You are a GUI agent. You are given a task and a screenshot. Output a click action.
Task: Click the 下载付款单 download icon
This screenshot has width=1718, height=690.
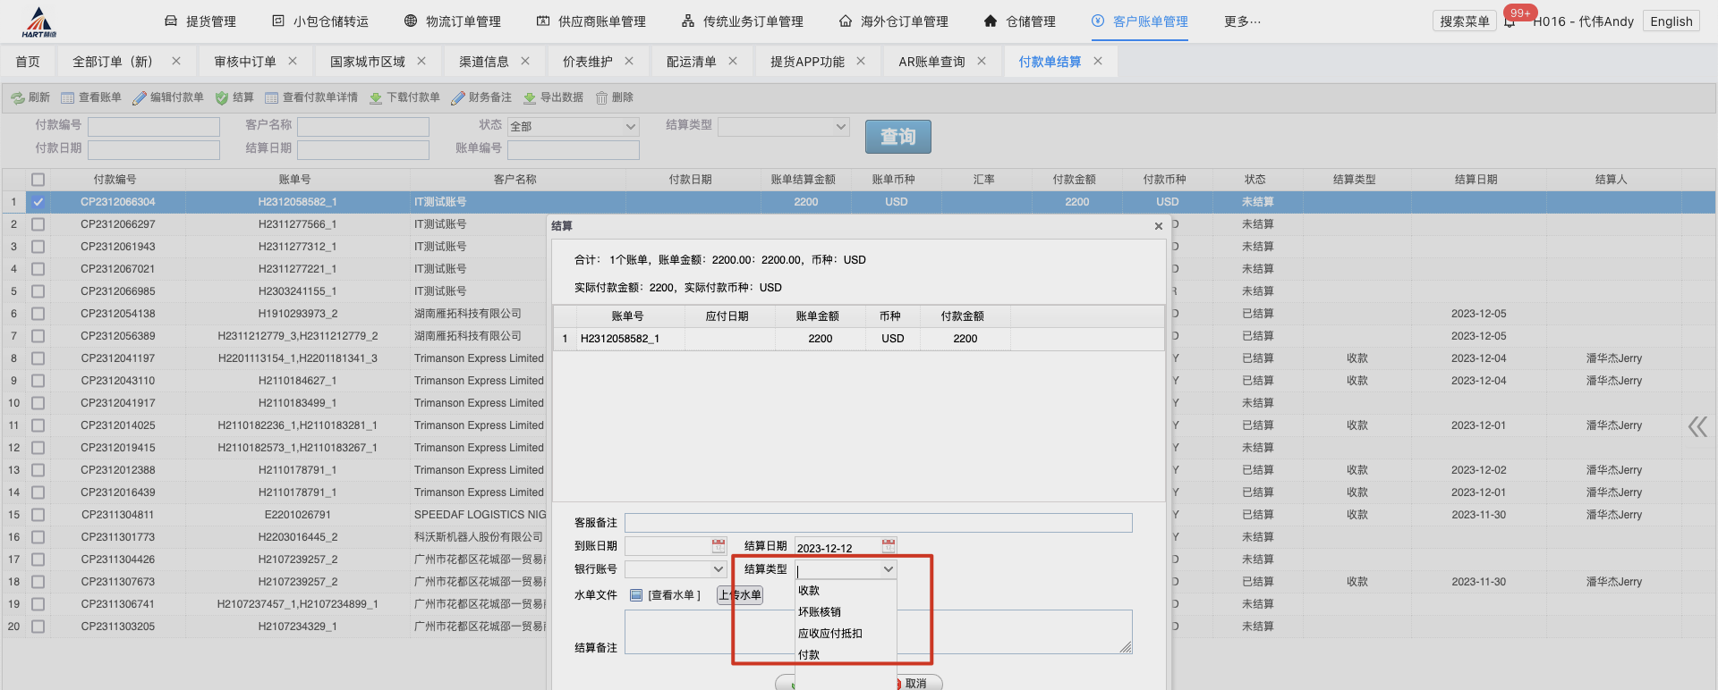point(376,97)
